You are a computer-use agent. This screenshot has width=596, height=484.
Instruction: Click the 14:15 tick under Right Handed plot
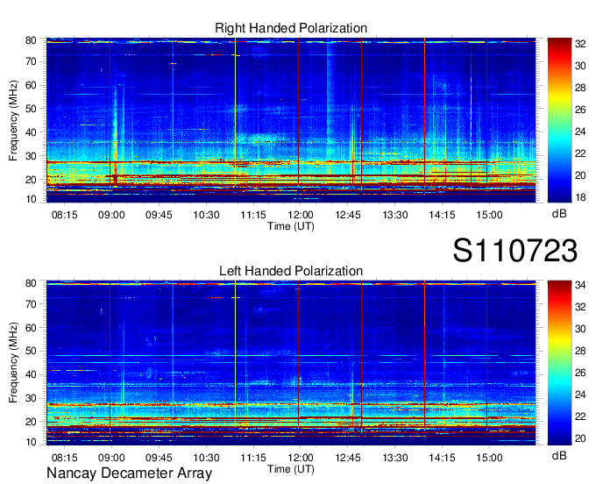coord(442,215)
